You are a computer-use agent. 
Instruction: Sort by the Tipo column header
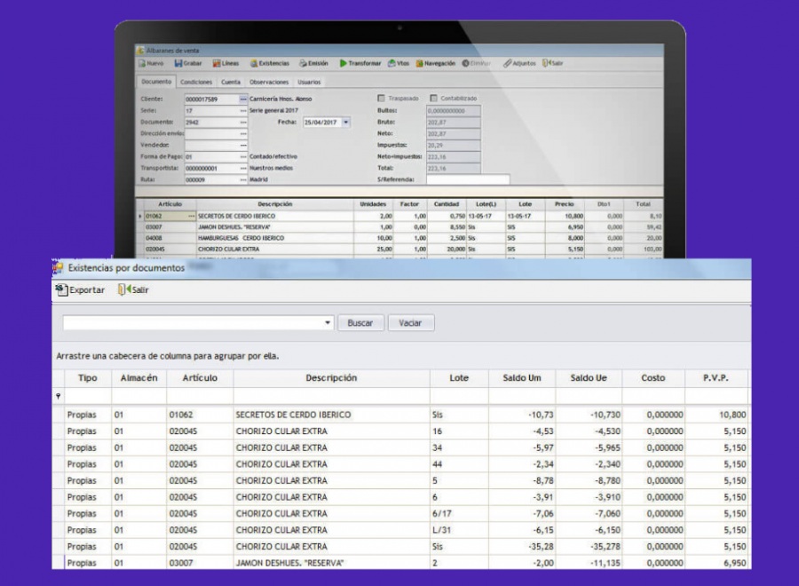[x=88, y=378]
